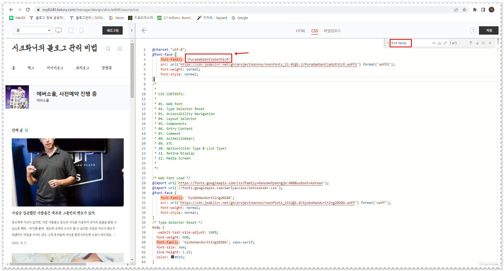Go back in browser history
The width and height of the screenshot is (504, 271).
[x=11, y=10]
